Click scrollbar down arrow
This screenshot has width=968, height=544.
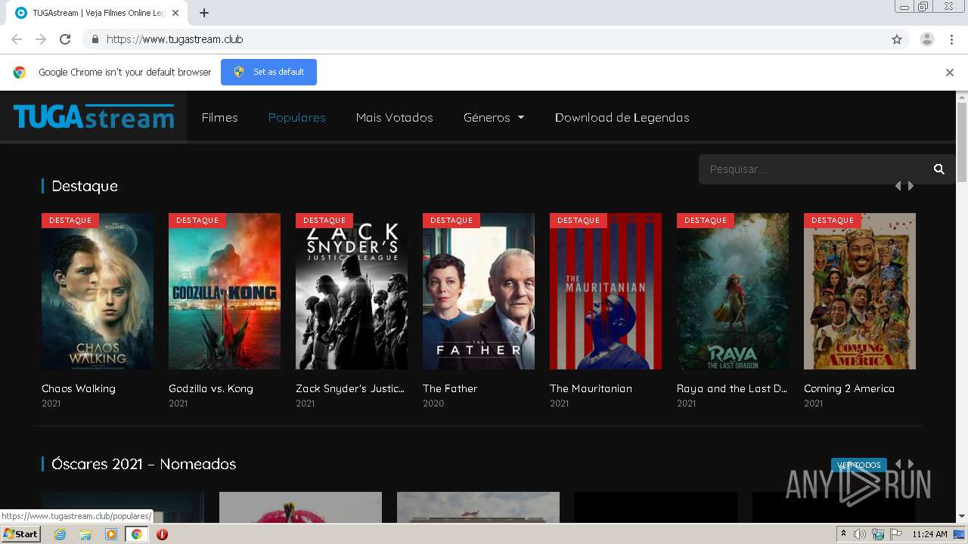(x=962, y=517)
